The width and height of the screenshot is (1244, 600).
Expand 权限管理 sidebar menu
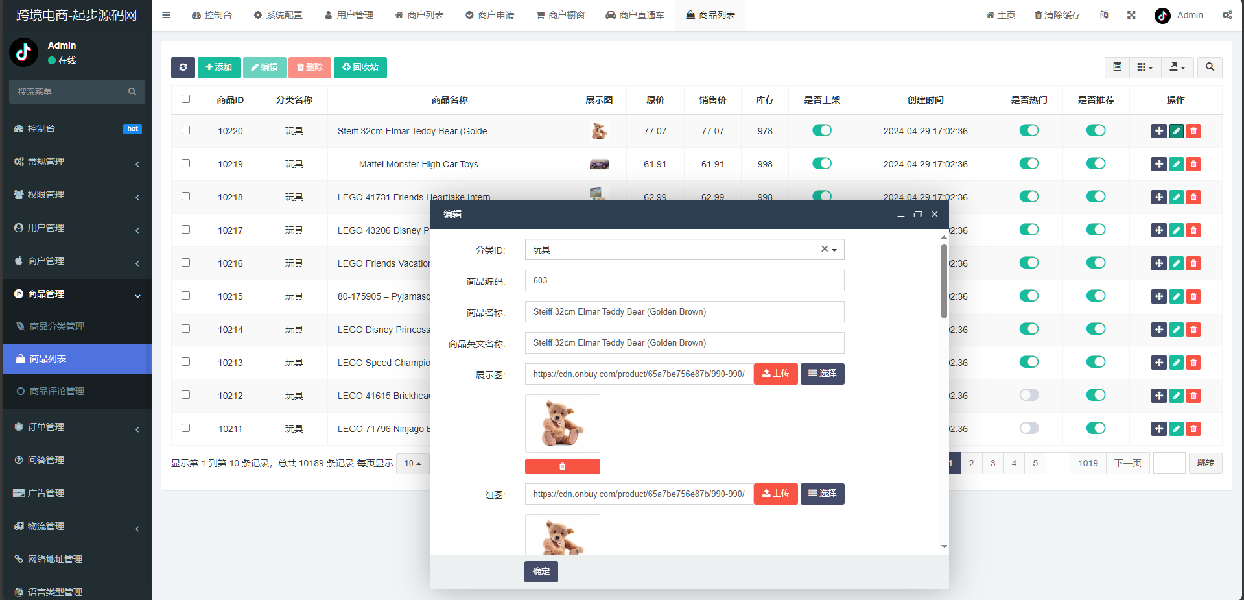[77, 195]
